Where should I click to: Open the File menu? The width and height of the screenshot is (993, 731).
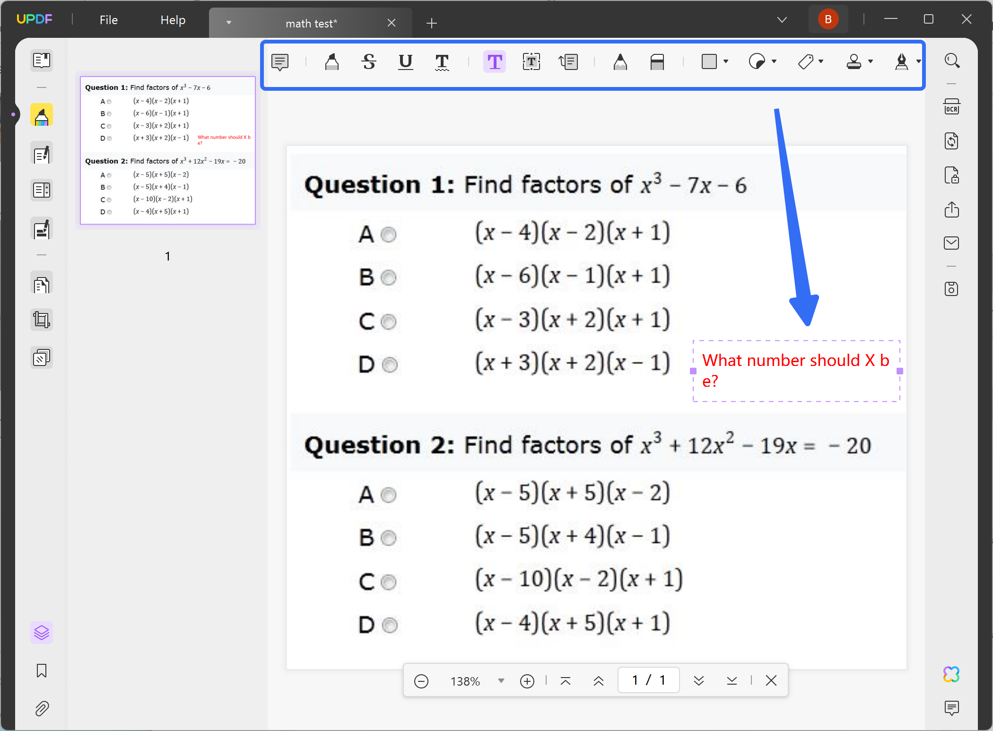click(x=108, y=20)
